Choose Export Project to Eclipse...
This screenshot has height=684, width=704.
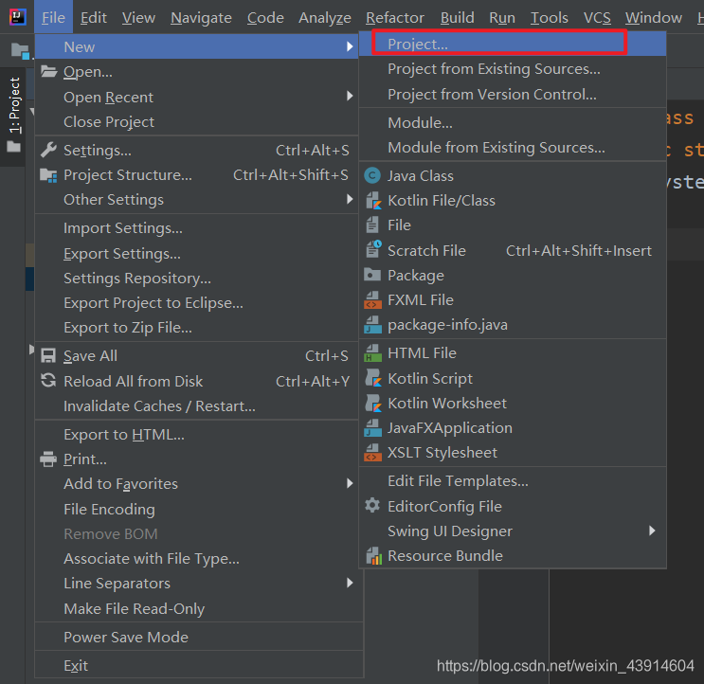click(x=197, y=303)
